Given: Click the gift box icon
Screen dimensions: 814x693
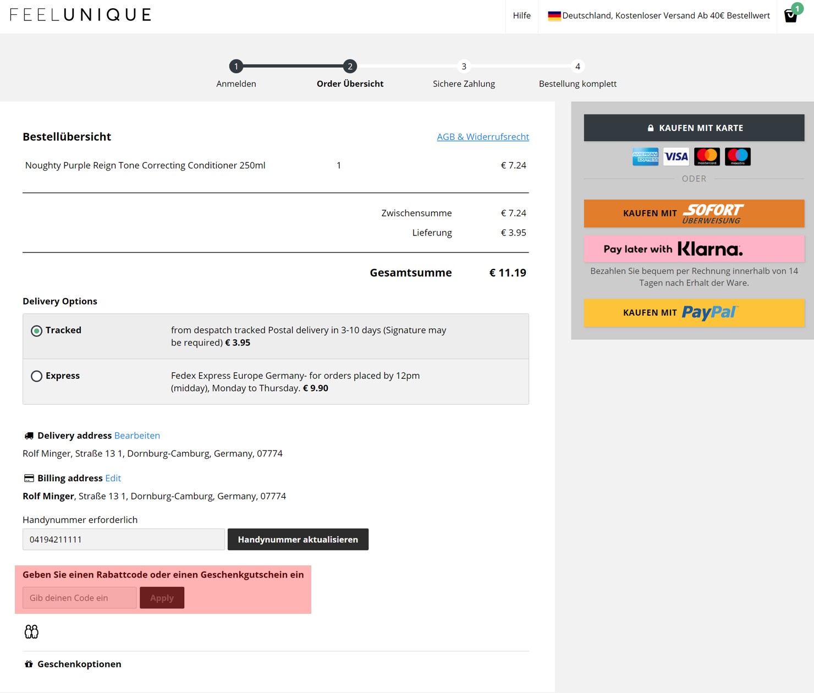Looking at the screenshot, I should pos(29,664).
